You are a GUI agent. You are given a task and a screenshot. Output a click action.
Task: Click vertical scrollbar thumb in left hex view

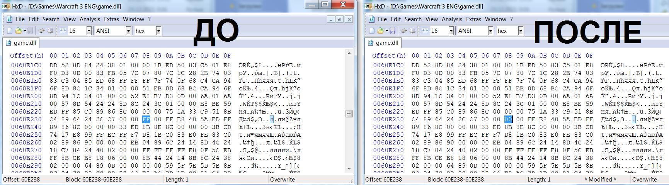[x=349, y=114]
